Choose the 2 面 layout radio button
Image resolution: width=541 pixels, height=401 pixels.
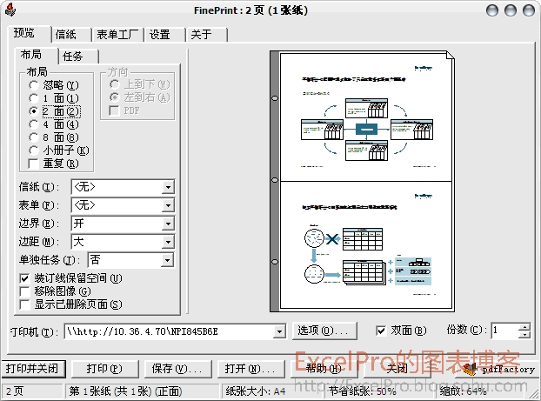[x=33, y=111]
